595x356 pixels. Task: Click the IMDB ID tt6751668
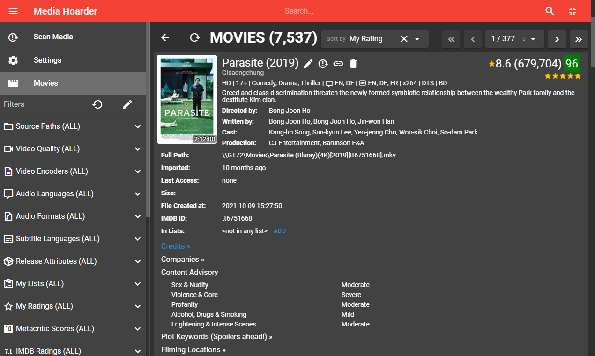237,219
